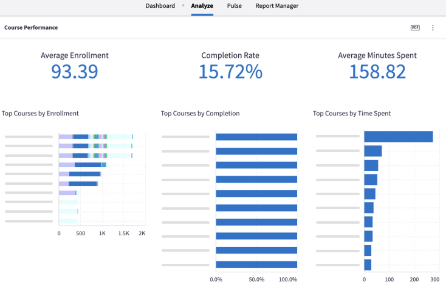Screen dimensions: 446x293
Task: Click the 50.0% axis label in Completion chart
Action: (x=256, y=280)
